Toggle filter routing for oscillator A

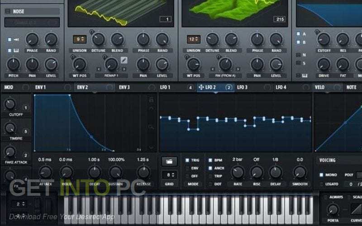click(298, 34)
